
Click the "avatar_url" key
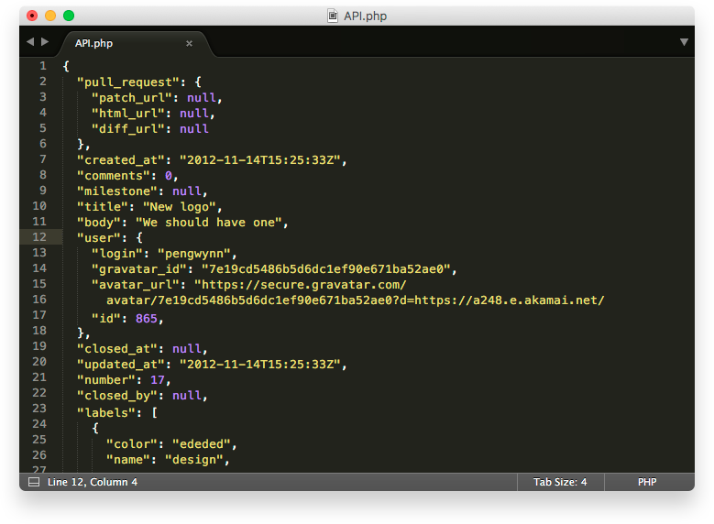click(x=138, y=285)
